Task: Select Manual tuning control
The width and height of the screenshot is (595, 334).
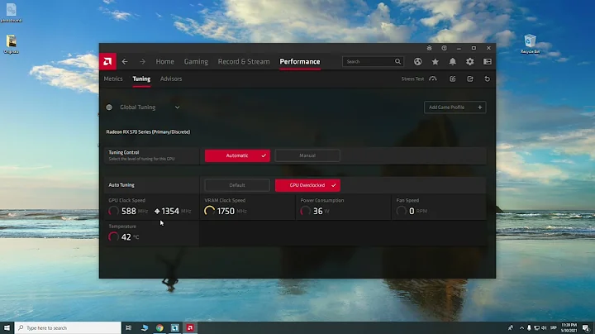Action: point(307,155)
